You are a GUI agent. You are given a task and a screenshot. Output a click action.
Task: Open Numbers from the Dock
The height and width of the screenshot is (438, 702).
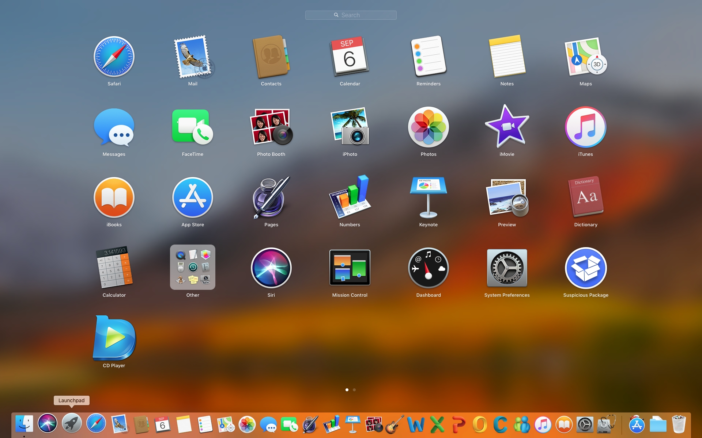pos(332,424)
